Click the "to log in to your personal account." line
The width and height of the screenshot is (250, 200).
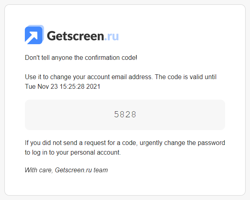pos(73,153)
